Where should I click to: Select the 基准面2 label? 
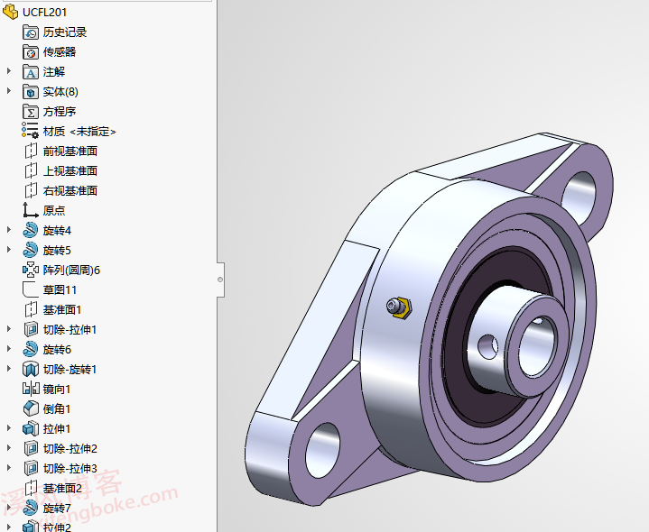point(62,488)
